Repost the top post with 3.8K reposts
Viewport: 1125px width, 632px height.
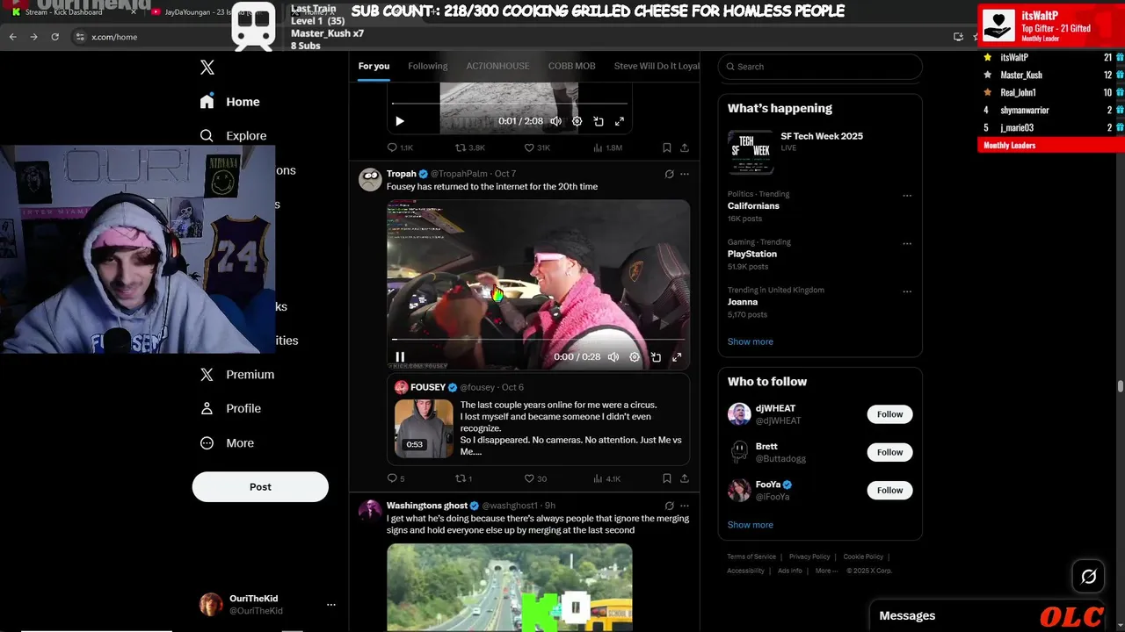[x=469, y=148]
